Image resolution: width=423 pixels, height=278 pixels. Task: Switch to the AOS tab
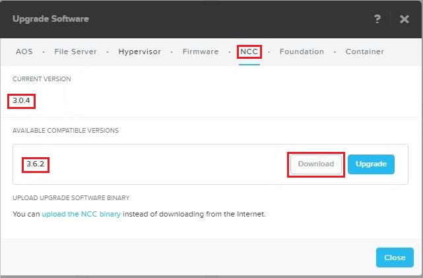click(24, 52)
